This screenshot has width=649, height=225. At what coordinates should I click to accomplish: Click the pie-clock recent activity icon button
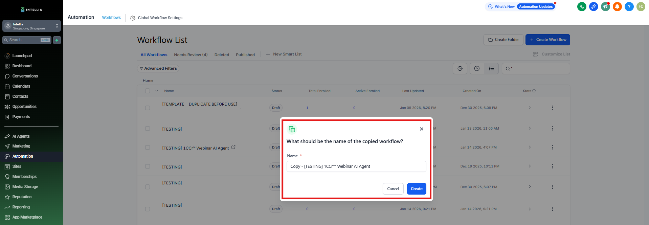pyautogui.click(x=460, y=69)
